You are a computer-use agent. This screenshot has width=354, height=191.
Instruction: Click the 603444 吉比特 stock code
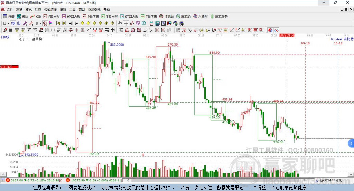pos(342,39)
